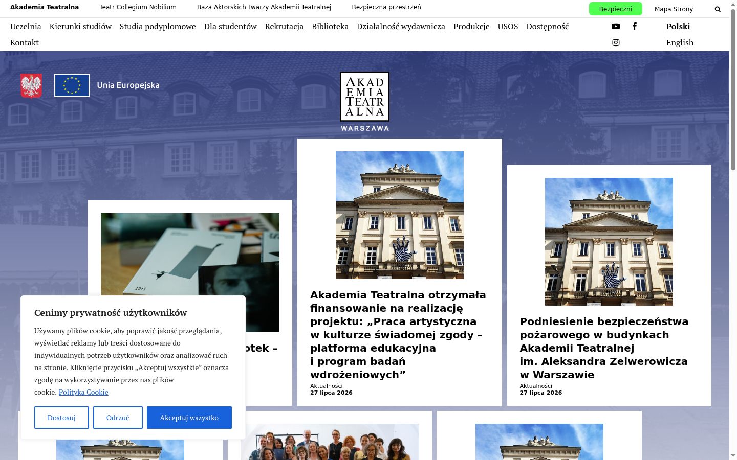Open the Rekrutacja menu

coord(284,26)
